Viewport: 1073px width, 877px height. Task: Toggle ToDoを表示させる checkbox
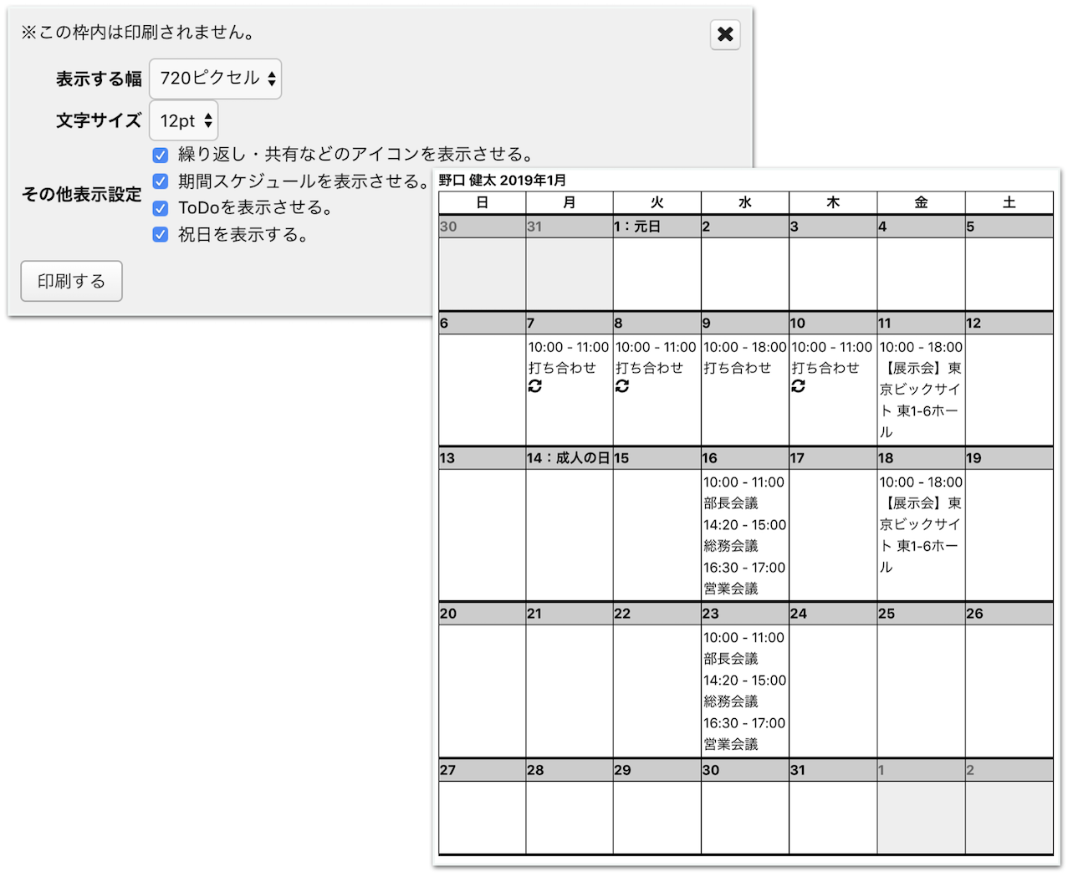coord(161,208)
